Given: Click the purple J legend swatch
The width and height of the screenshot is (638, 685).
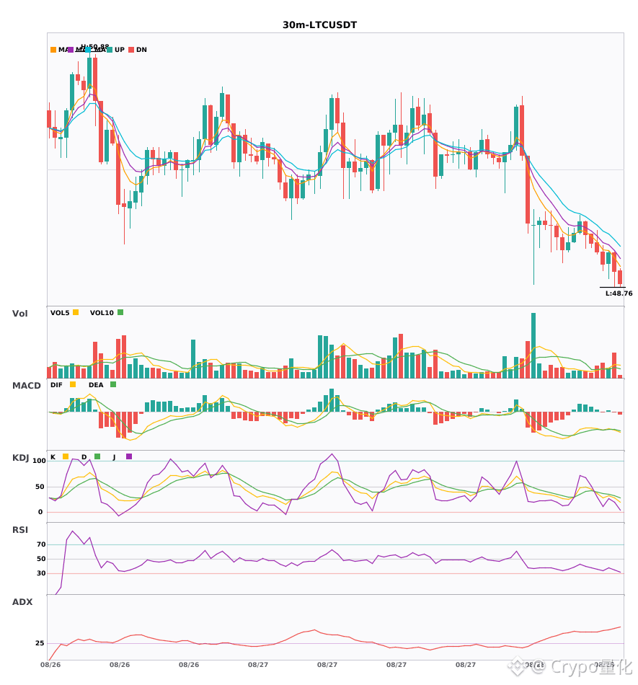Looking at the screenshot, I should 129,456.
